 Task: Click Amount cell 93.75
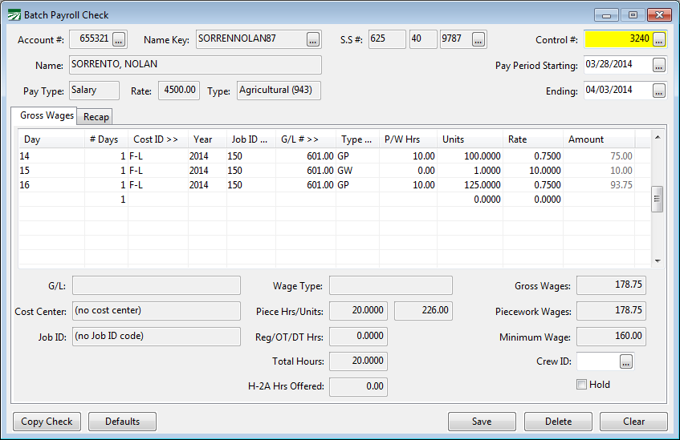tap(599, 185)
